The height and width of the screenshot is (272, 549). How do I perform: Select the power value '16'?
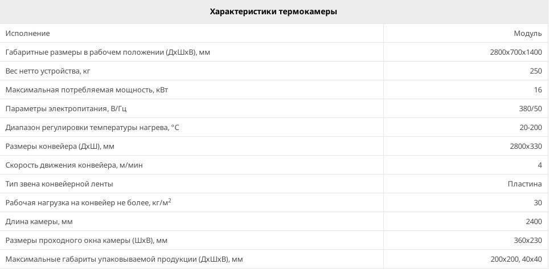coord(538,90)
